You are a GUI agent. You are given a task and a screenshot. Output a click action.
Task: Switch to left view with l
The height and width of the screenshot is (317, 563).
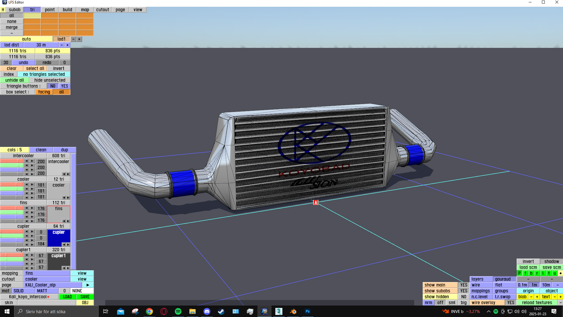(543, 273)
